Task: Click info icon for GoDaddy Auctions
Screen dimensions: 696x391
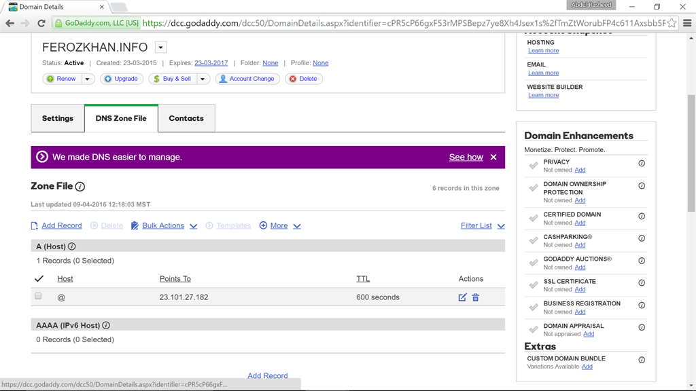Action: point(642,261)
